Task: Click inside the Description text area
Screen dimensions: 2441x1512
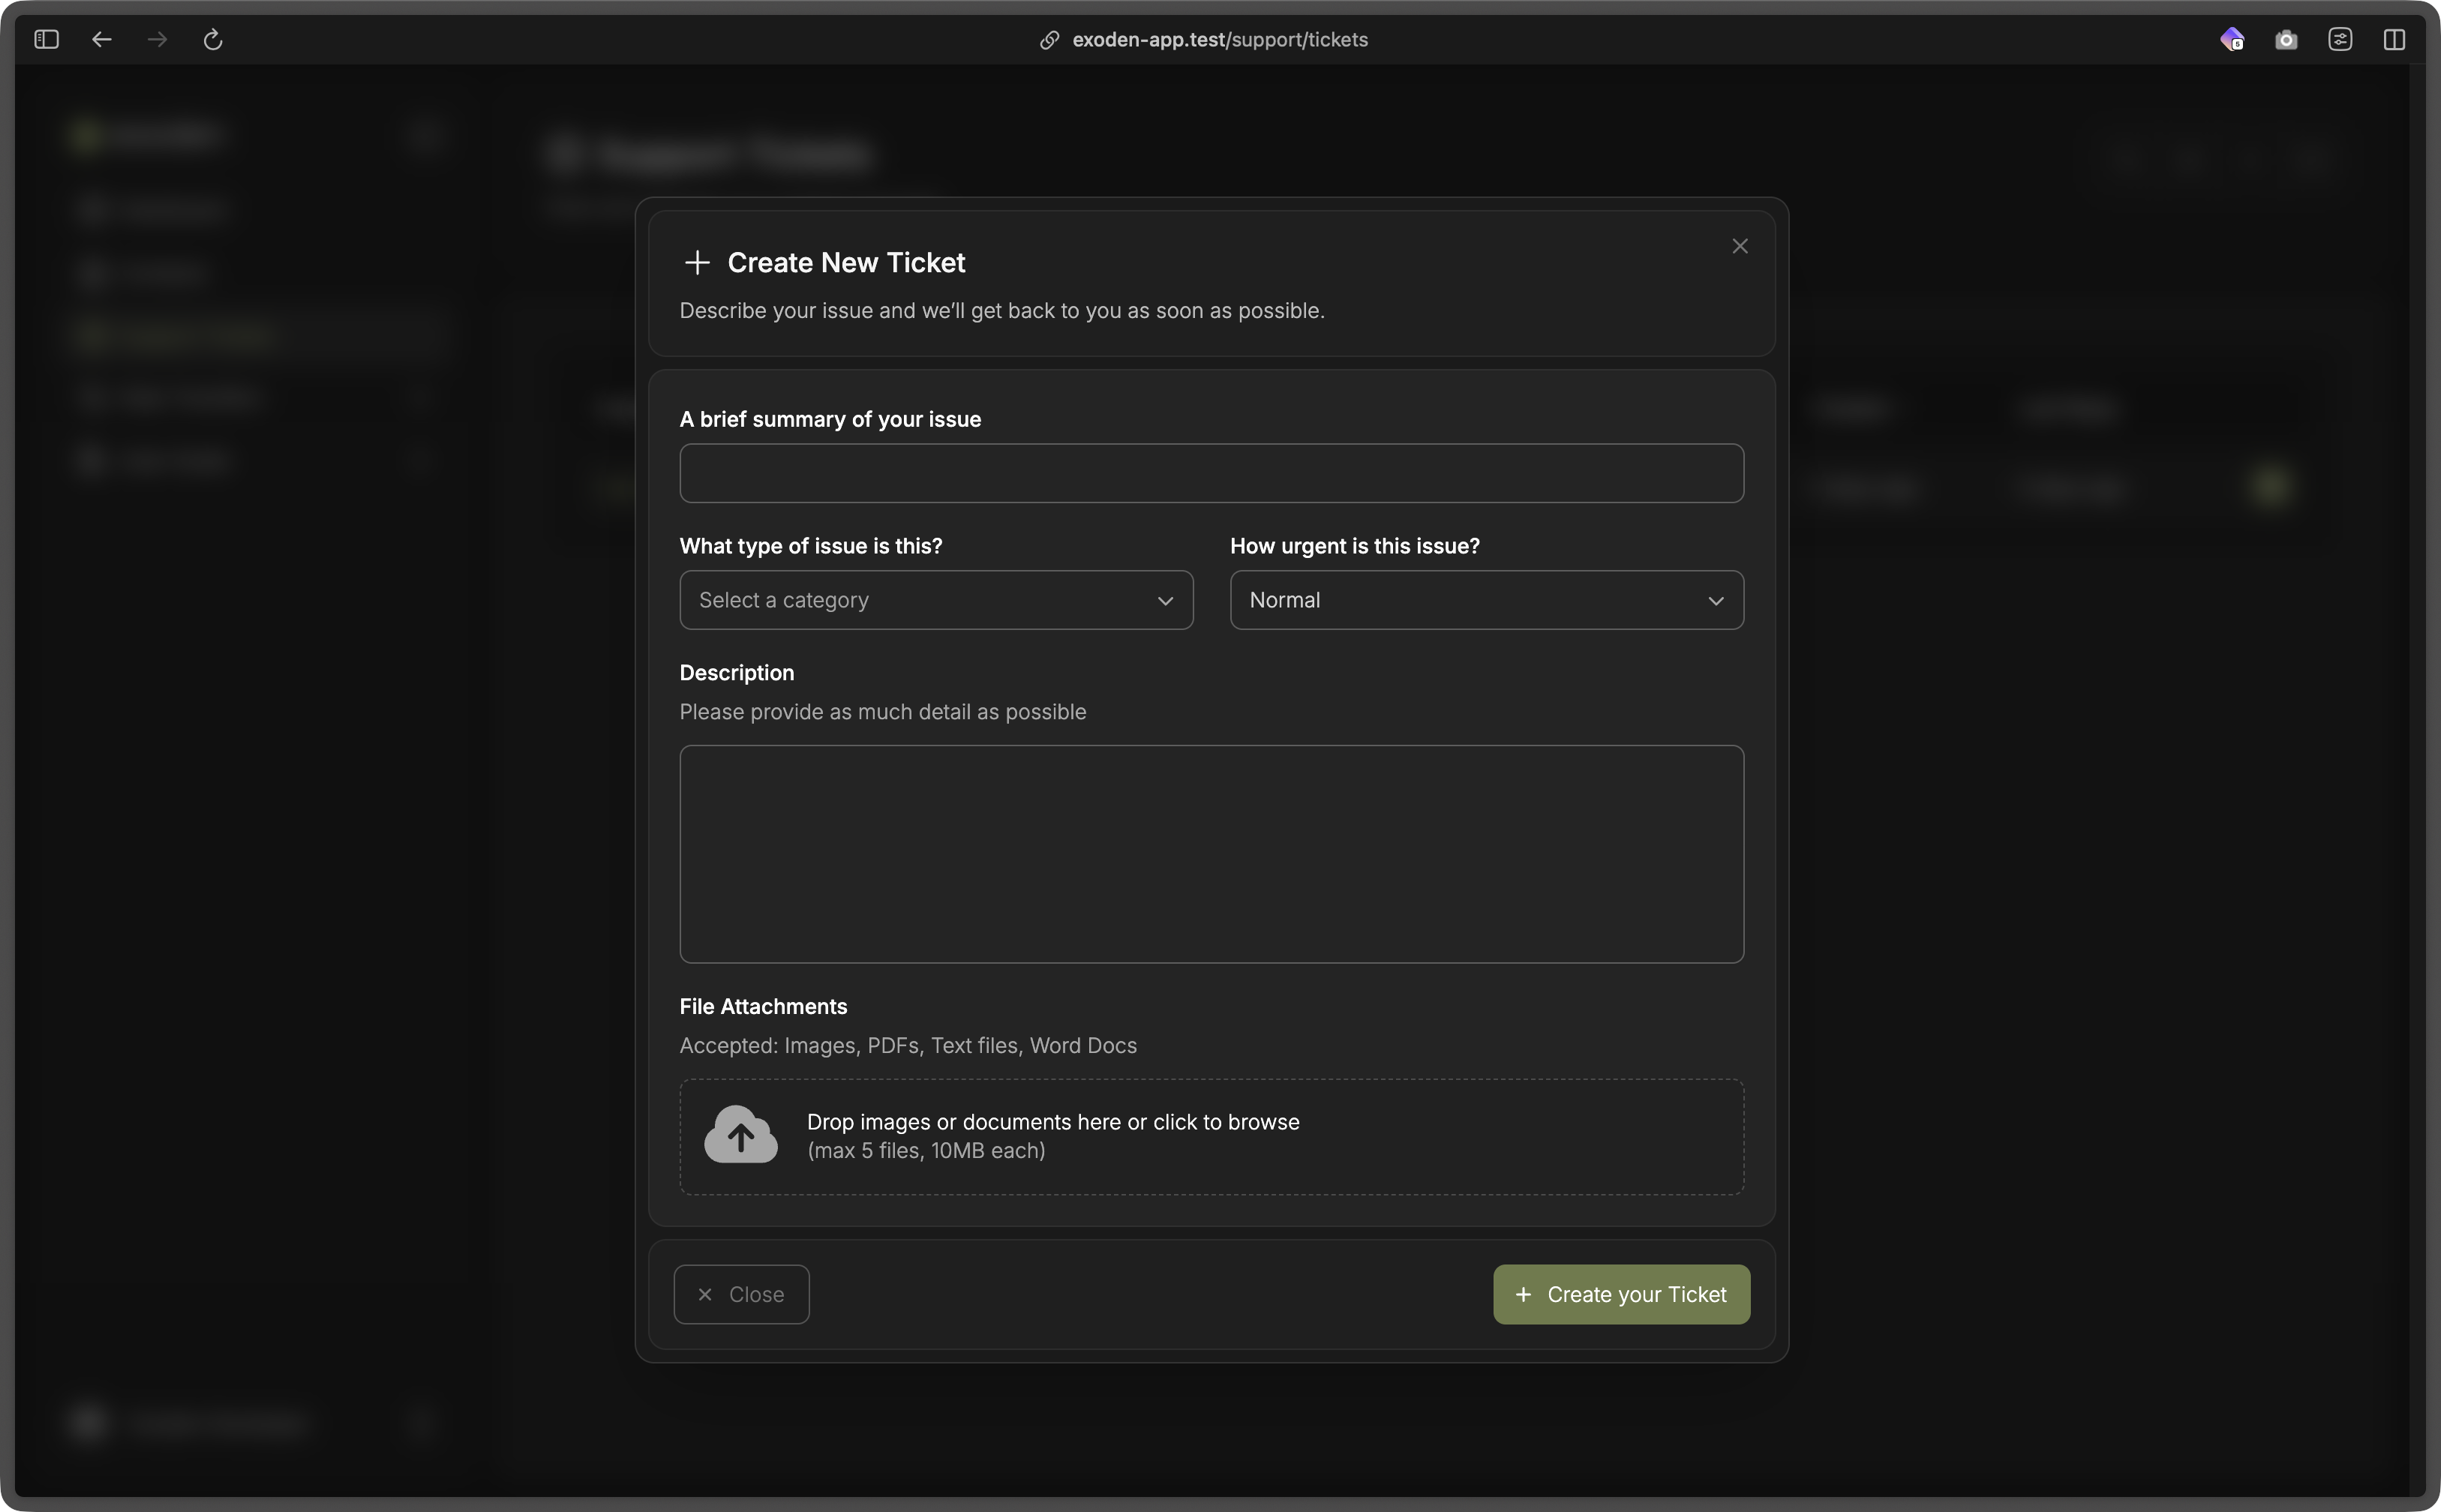Action: [1211, 853]
